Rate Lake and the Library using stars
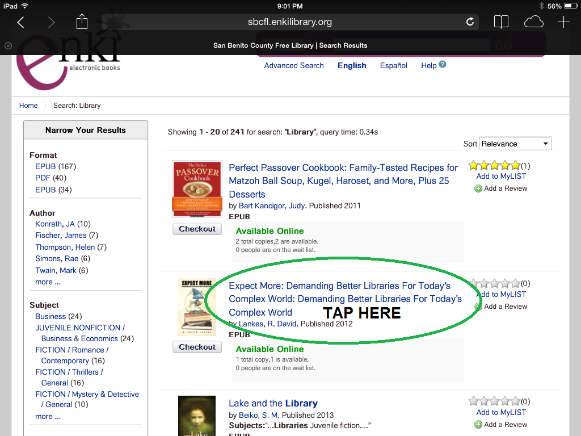This screenshot has height=436, width=581. point(494,401)
